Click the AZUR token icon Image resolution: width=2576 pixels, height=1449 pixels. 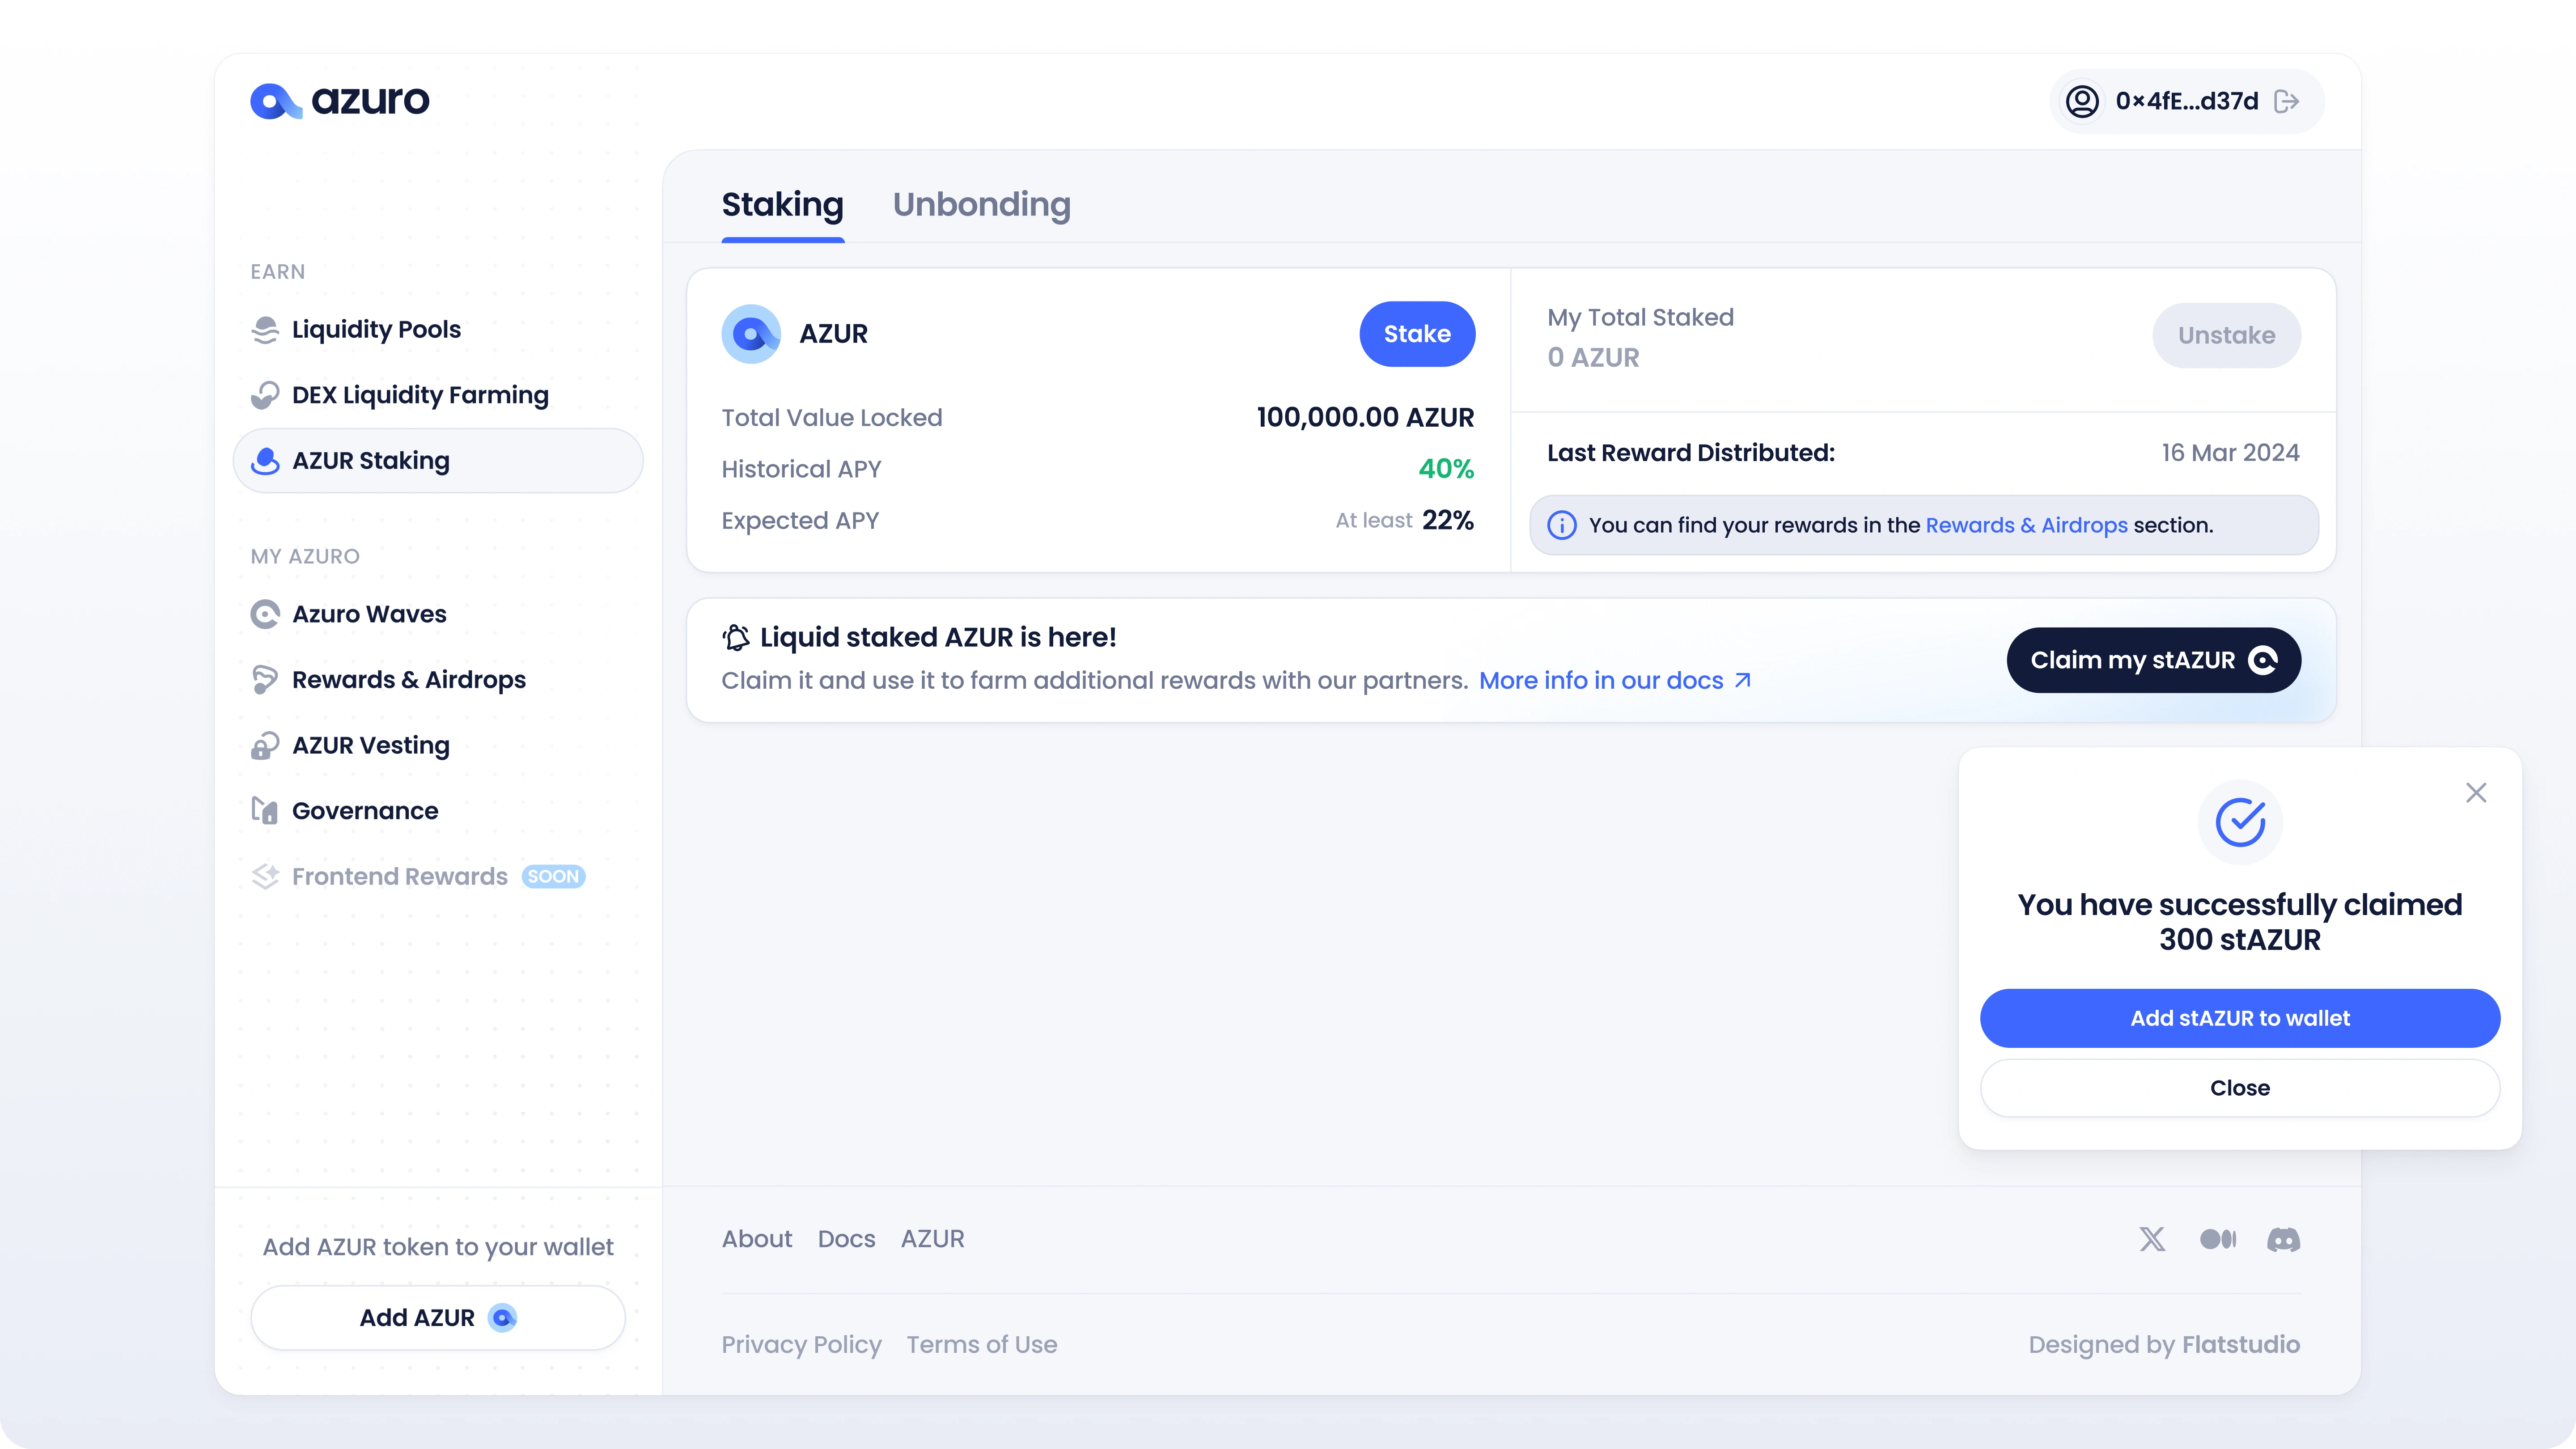pyautogui.click(x=751, y=334)
